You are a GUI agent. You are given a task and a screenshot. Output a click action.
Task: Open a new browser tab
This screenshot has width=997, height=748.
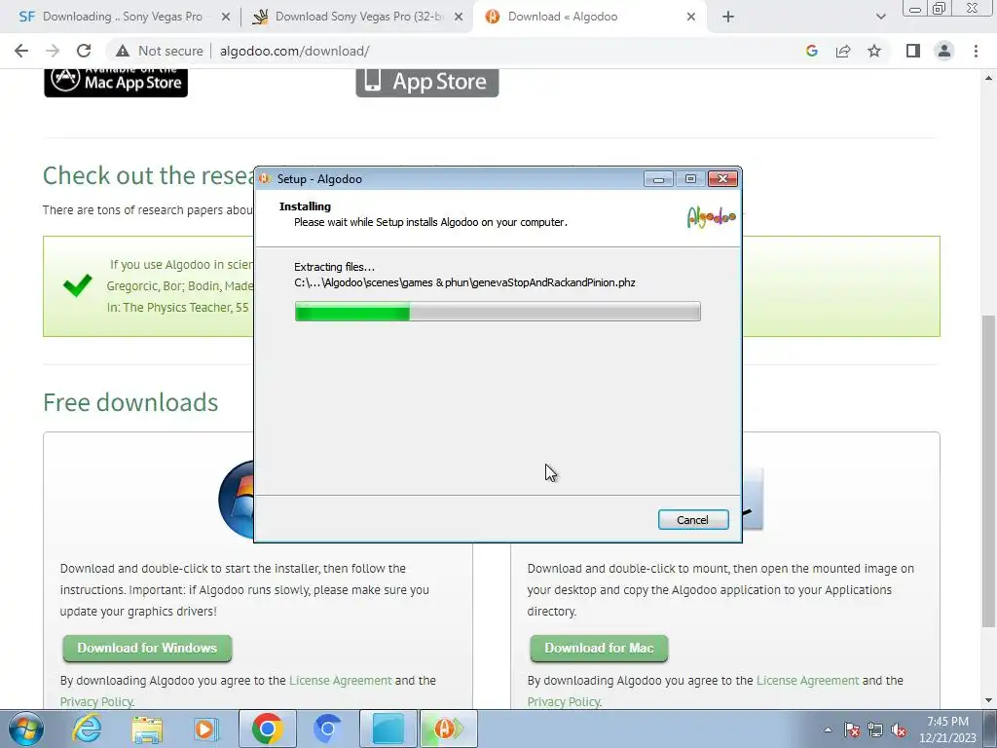pos(728,18)
